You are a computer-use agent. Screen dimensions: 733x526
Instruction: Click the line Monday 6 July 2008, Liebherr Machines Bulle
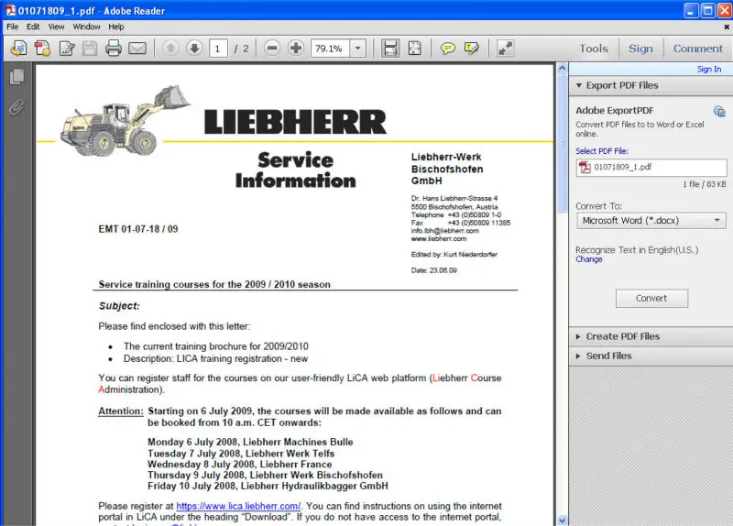tap(250, 442)
